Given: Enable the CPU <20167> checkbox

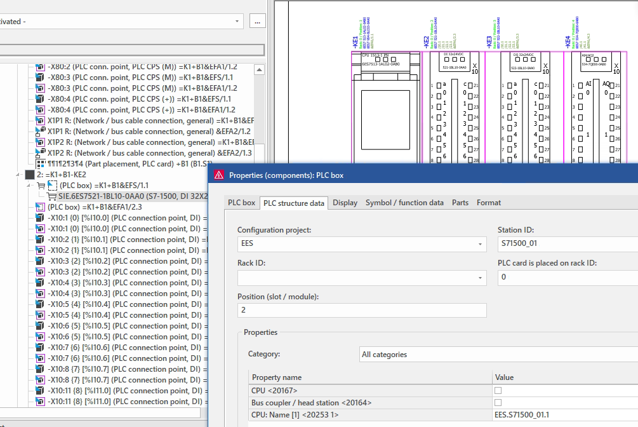Looking at the screenshot, I should (498, 391).
